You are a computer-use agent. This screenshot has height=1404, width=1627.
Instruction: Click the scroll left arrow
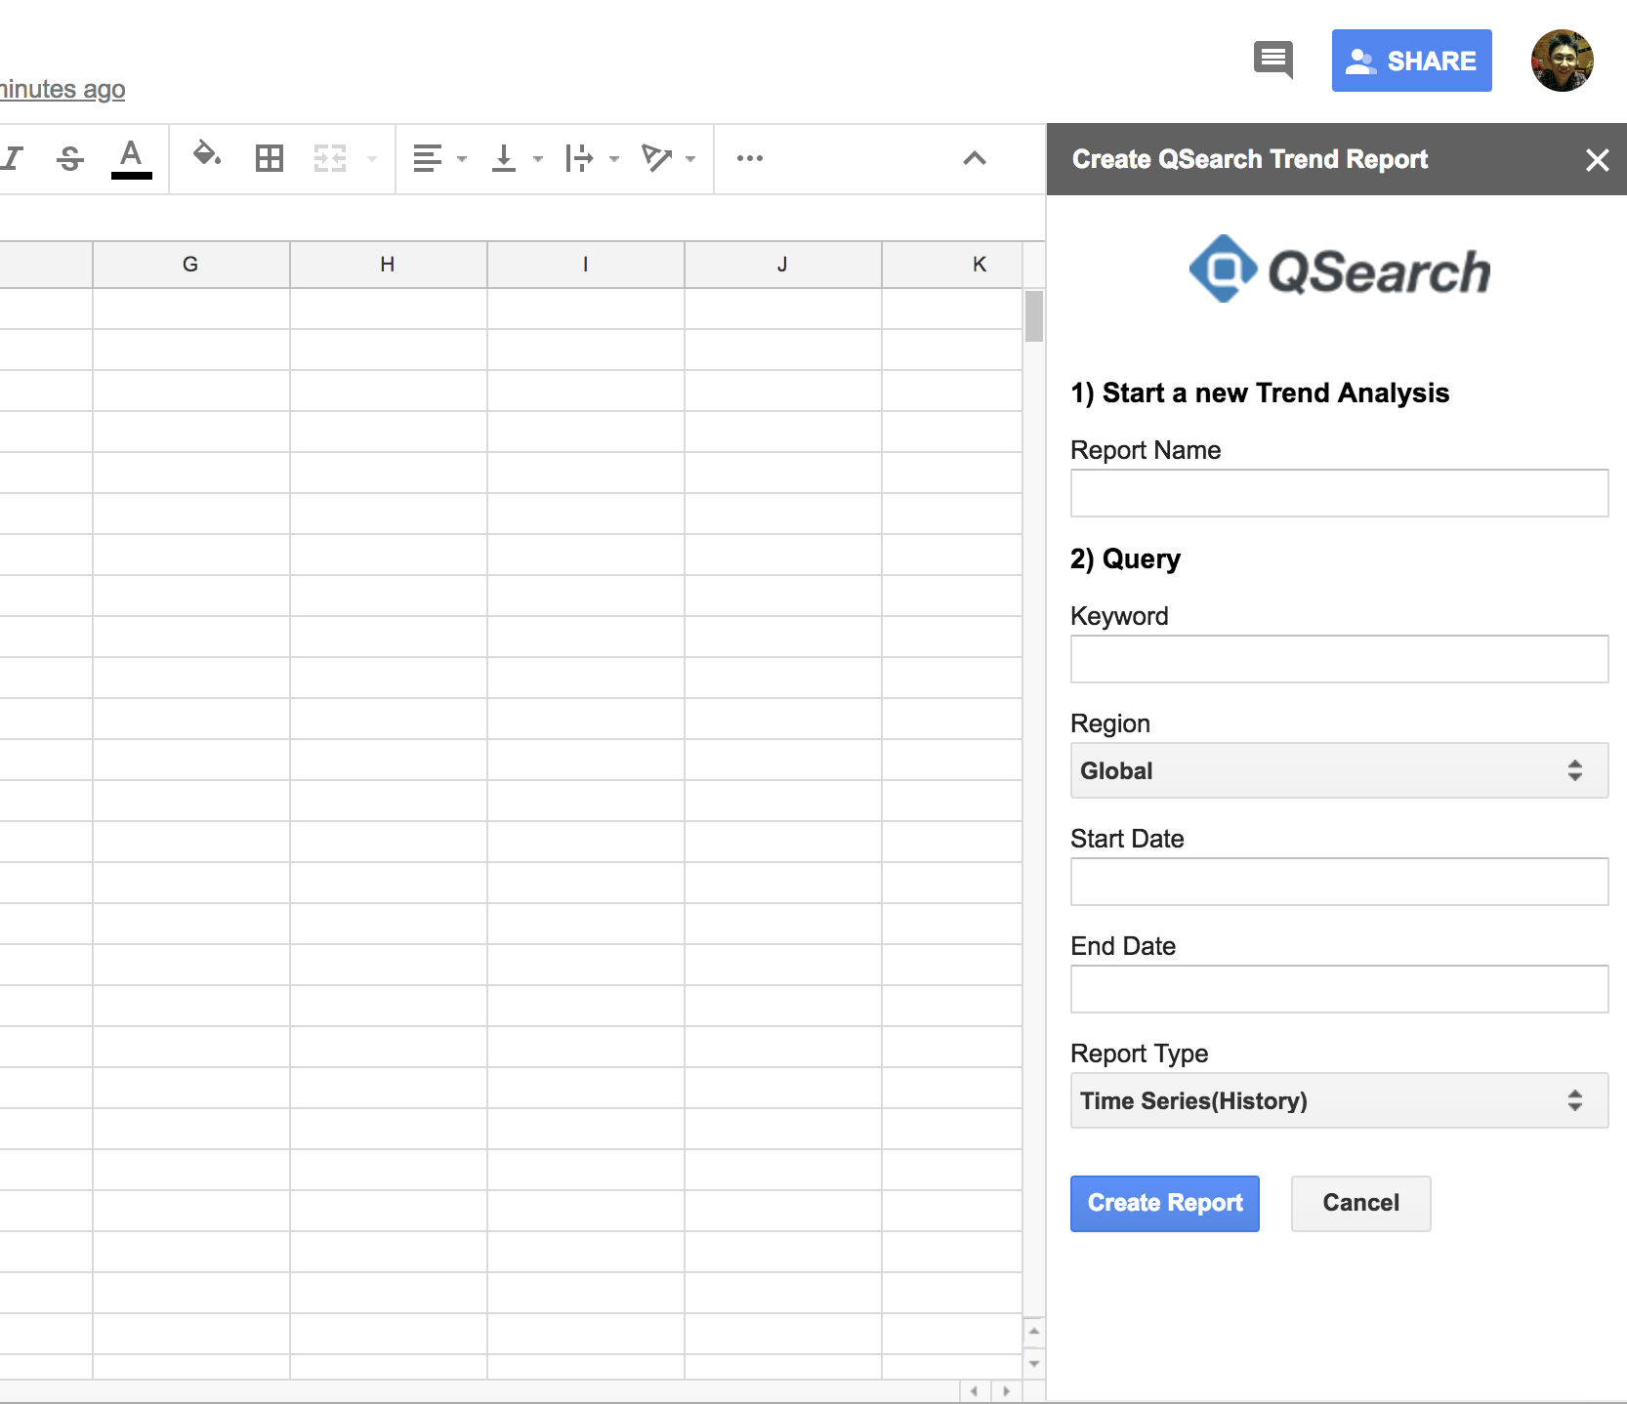point(974,1391)
